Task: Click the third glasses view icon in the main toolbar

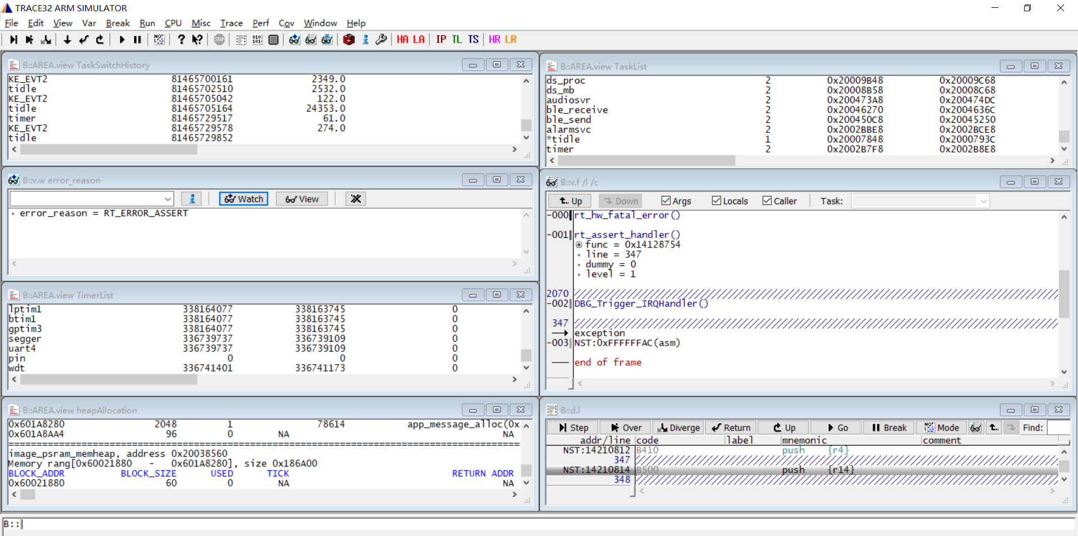Action: (x=327, y=39)
